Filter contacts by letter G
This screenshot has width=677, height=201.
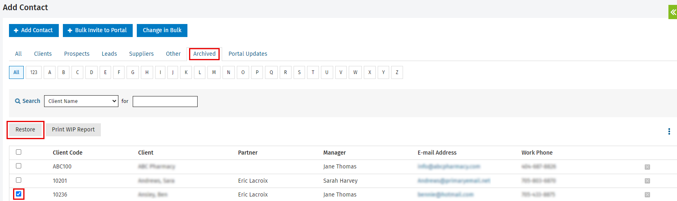tap(133, 72)
